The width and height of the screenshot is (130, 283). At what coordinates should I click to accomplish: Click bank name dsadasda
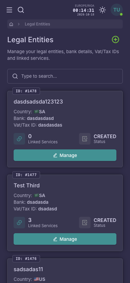[37, 202]
